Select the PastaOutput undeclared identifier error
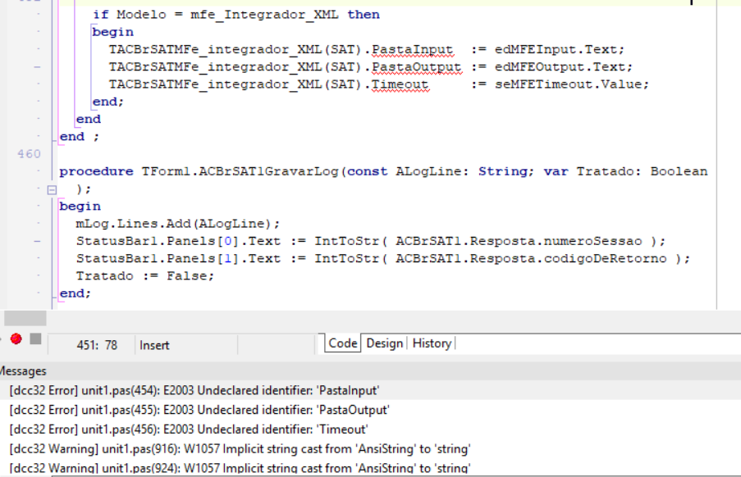Image resolution: width=741 pixels, height=477 pixels. coord(371,410)
